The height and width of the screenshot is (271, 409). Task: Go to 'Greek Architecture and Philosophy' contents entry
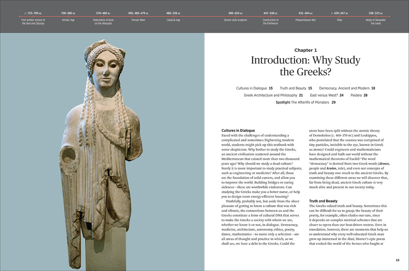[x=273, y=95]
